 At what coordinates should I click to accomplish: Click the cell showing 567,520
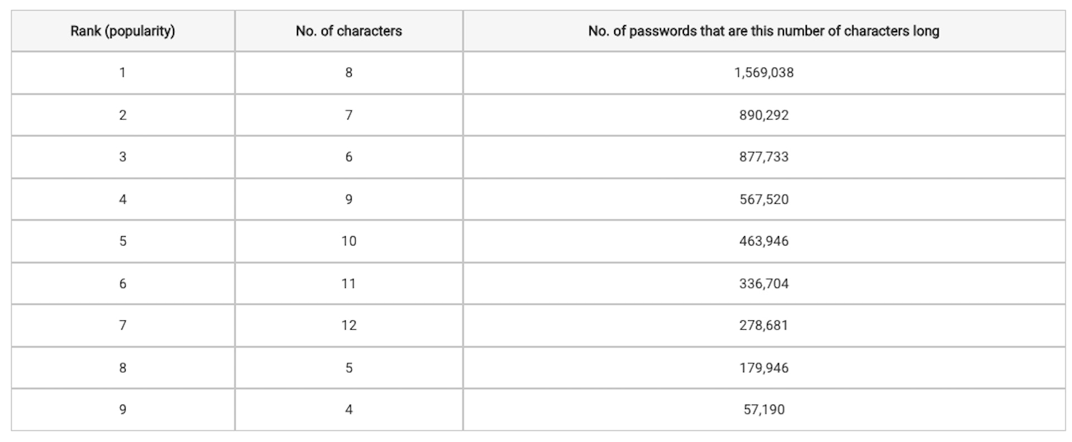(x=764, y=199)
